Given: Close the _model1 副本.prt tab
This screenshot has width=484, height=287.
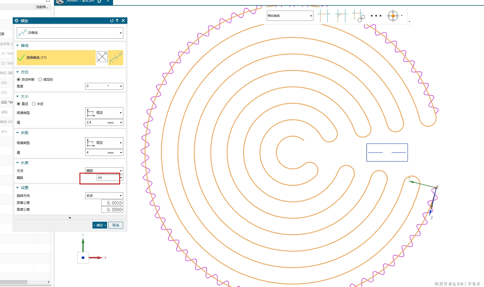Looking at the screenshot, I should (x=108, y=1).
